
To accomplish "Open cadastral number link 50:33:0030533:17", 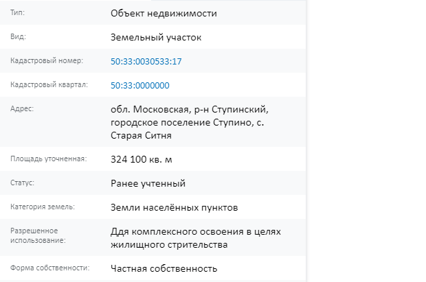I will click(x=146, y=61).
